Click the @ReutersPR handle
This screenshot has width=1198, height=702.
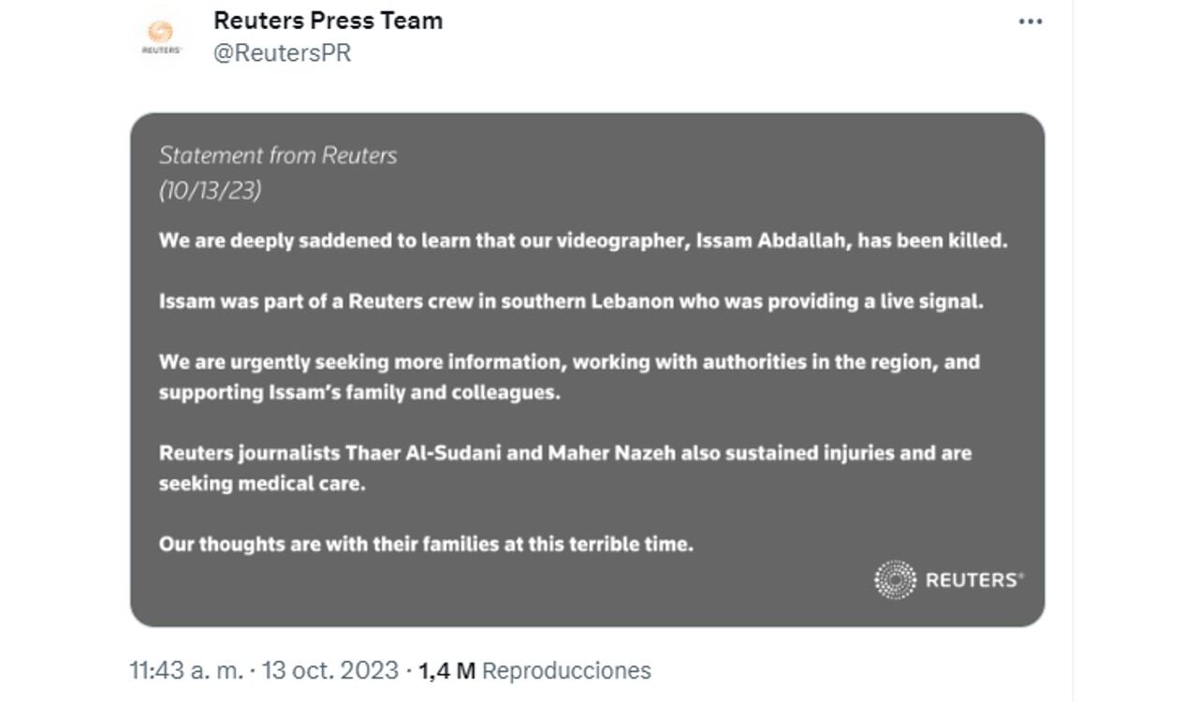pyautogui.click(x=282, y=53)
